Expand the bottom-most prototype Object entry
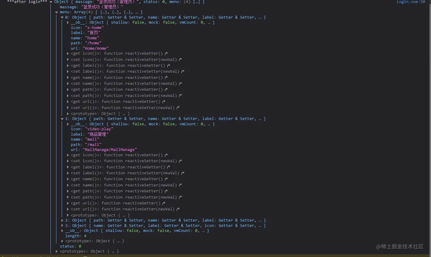431x257 pixels. coord(56,251)
